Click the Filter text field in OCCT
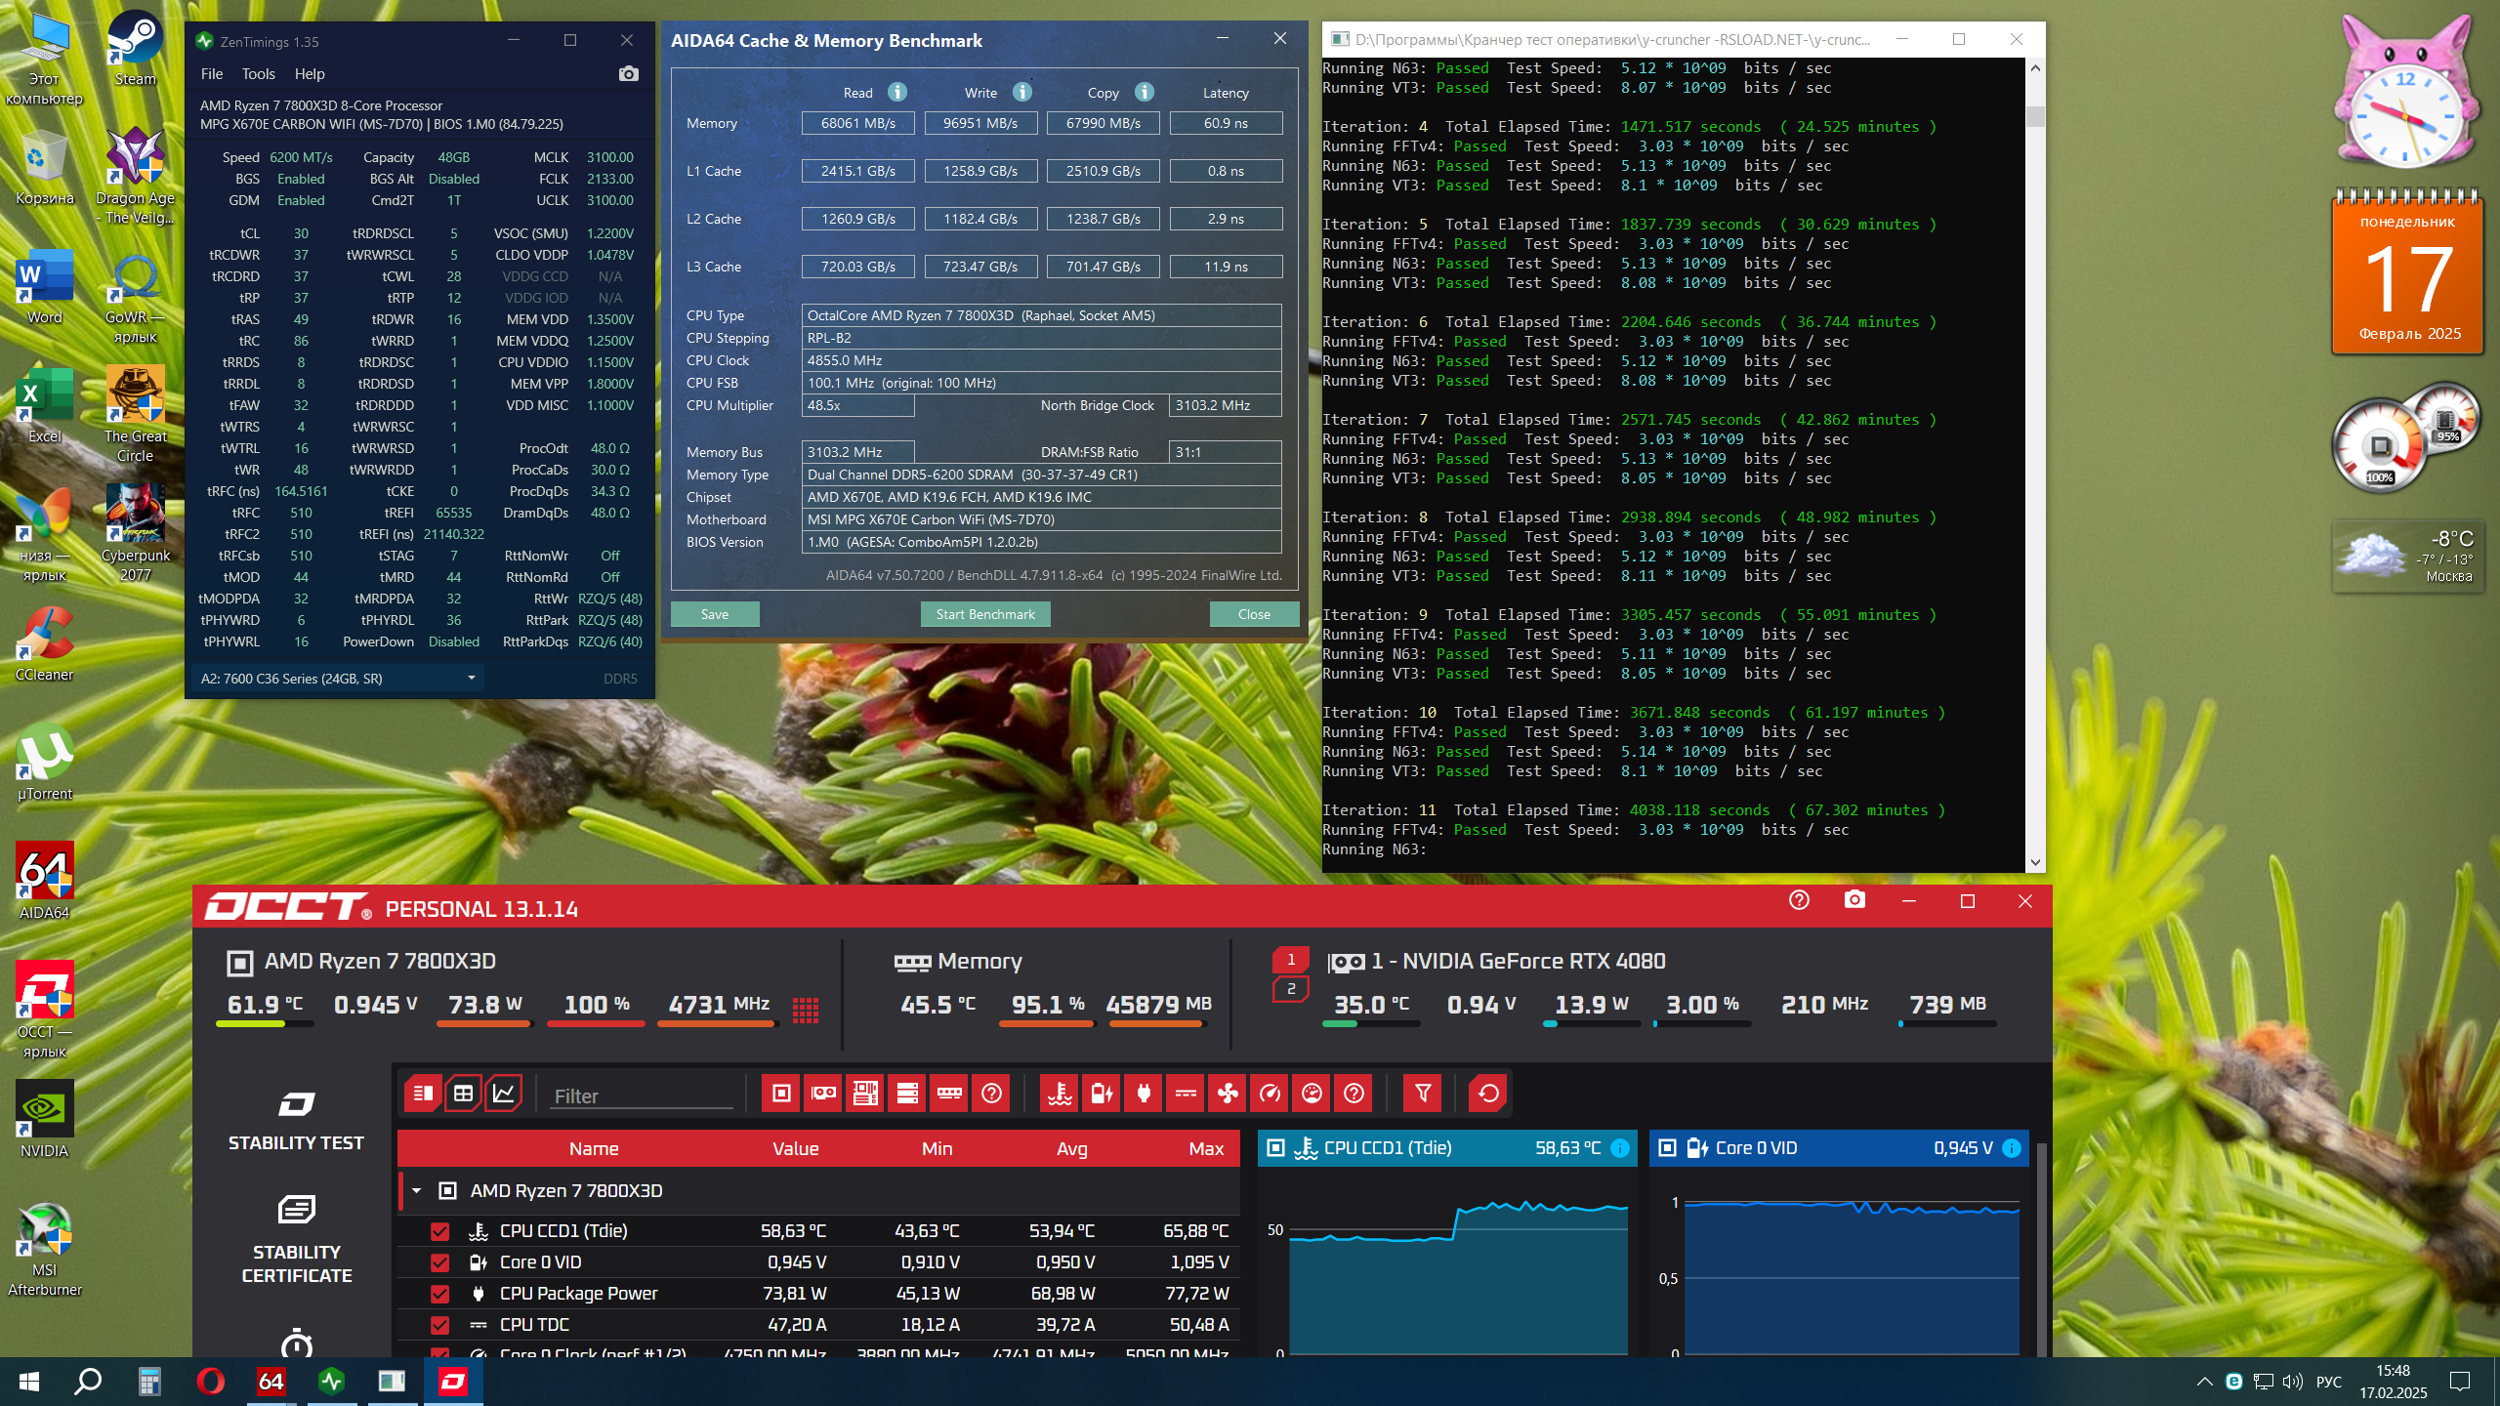 pyautogui.click(x=642, y=1096)
